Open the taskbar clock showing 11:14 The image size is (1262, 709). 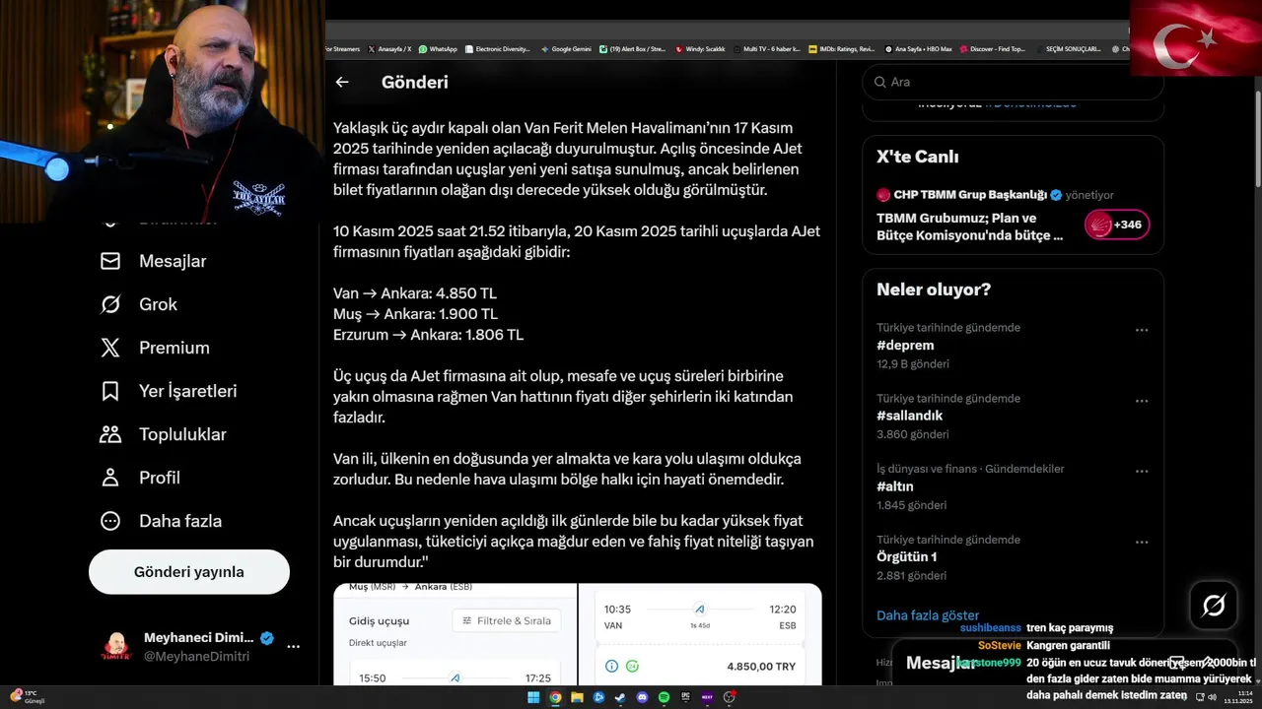click(x=1238, y=697)
